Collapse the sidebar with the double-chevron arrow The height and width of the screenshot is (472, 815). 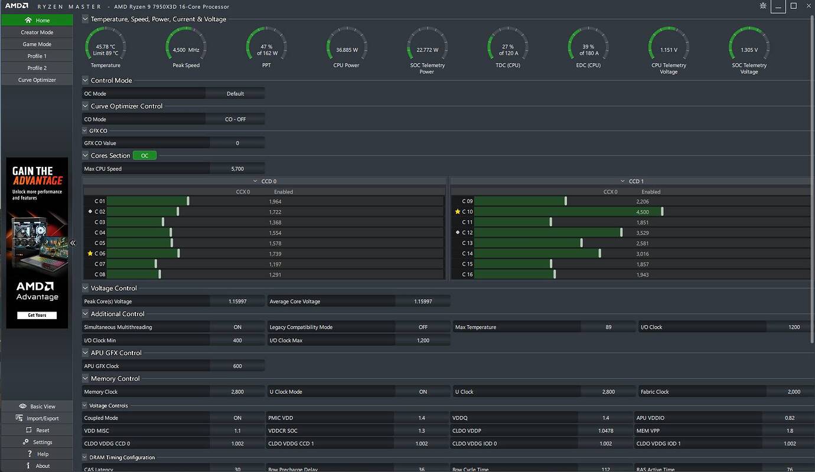tap(73, 242)
